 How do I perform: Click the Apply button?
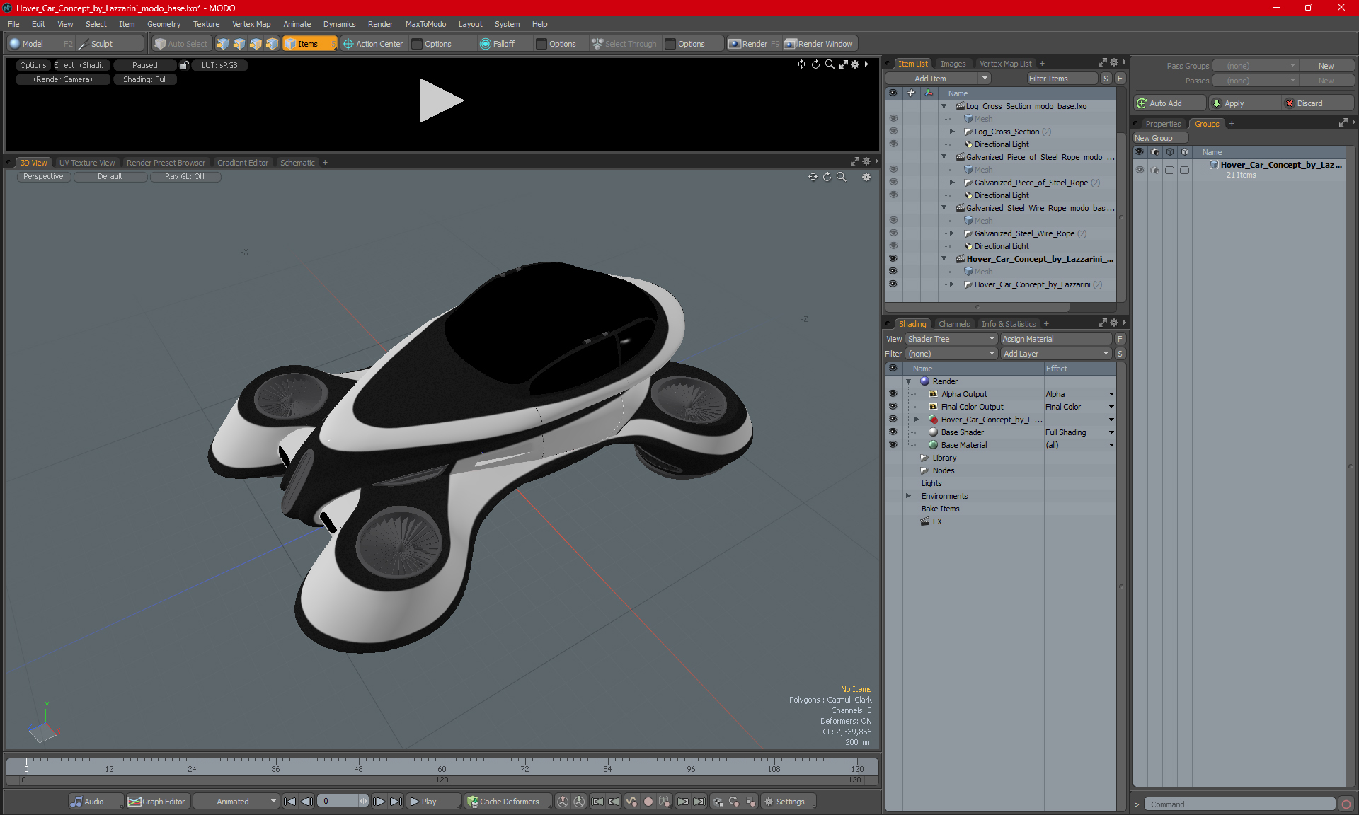tap(1245, 103)
